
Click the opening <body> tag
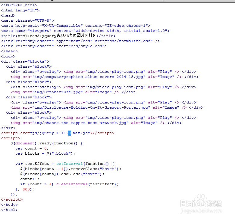click(x=8, y=56)
